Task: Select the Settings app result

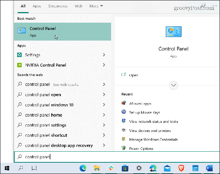Action: tap(62, 55)
